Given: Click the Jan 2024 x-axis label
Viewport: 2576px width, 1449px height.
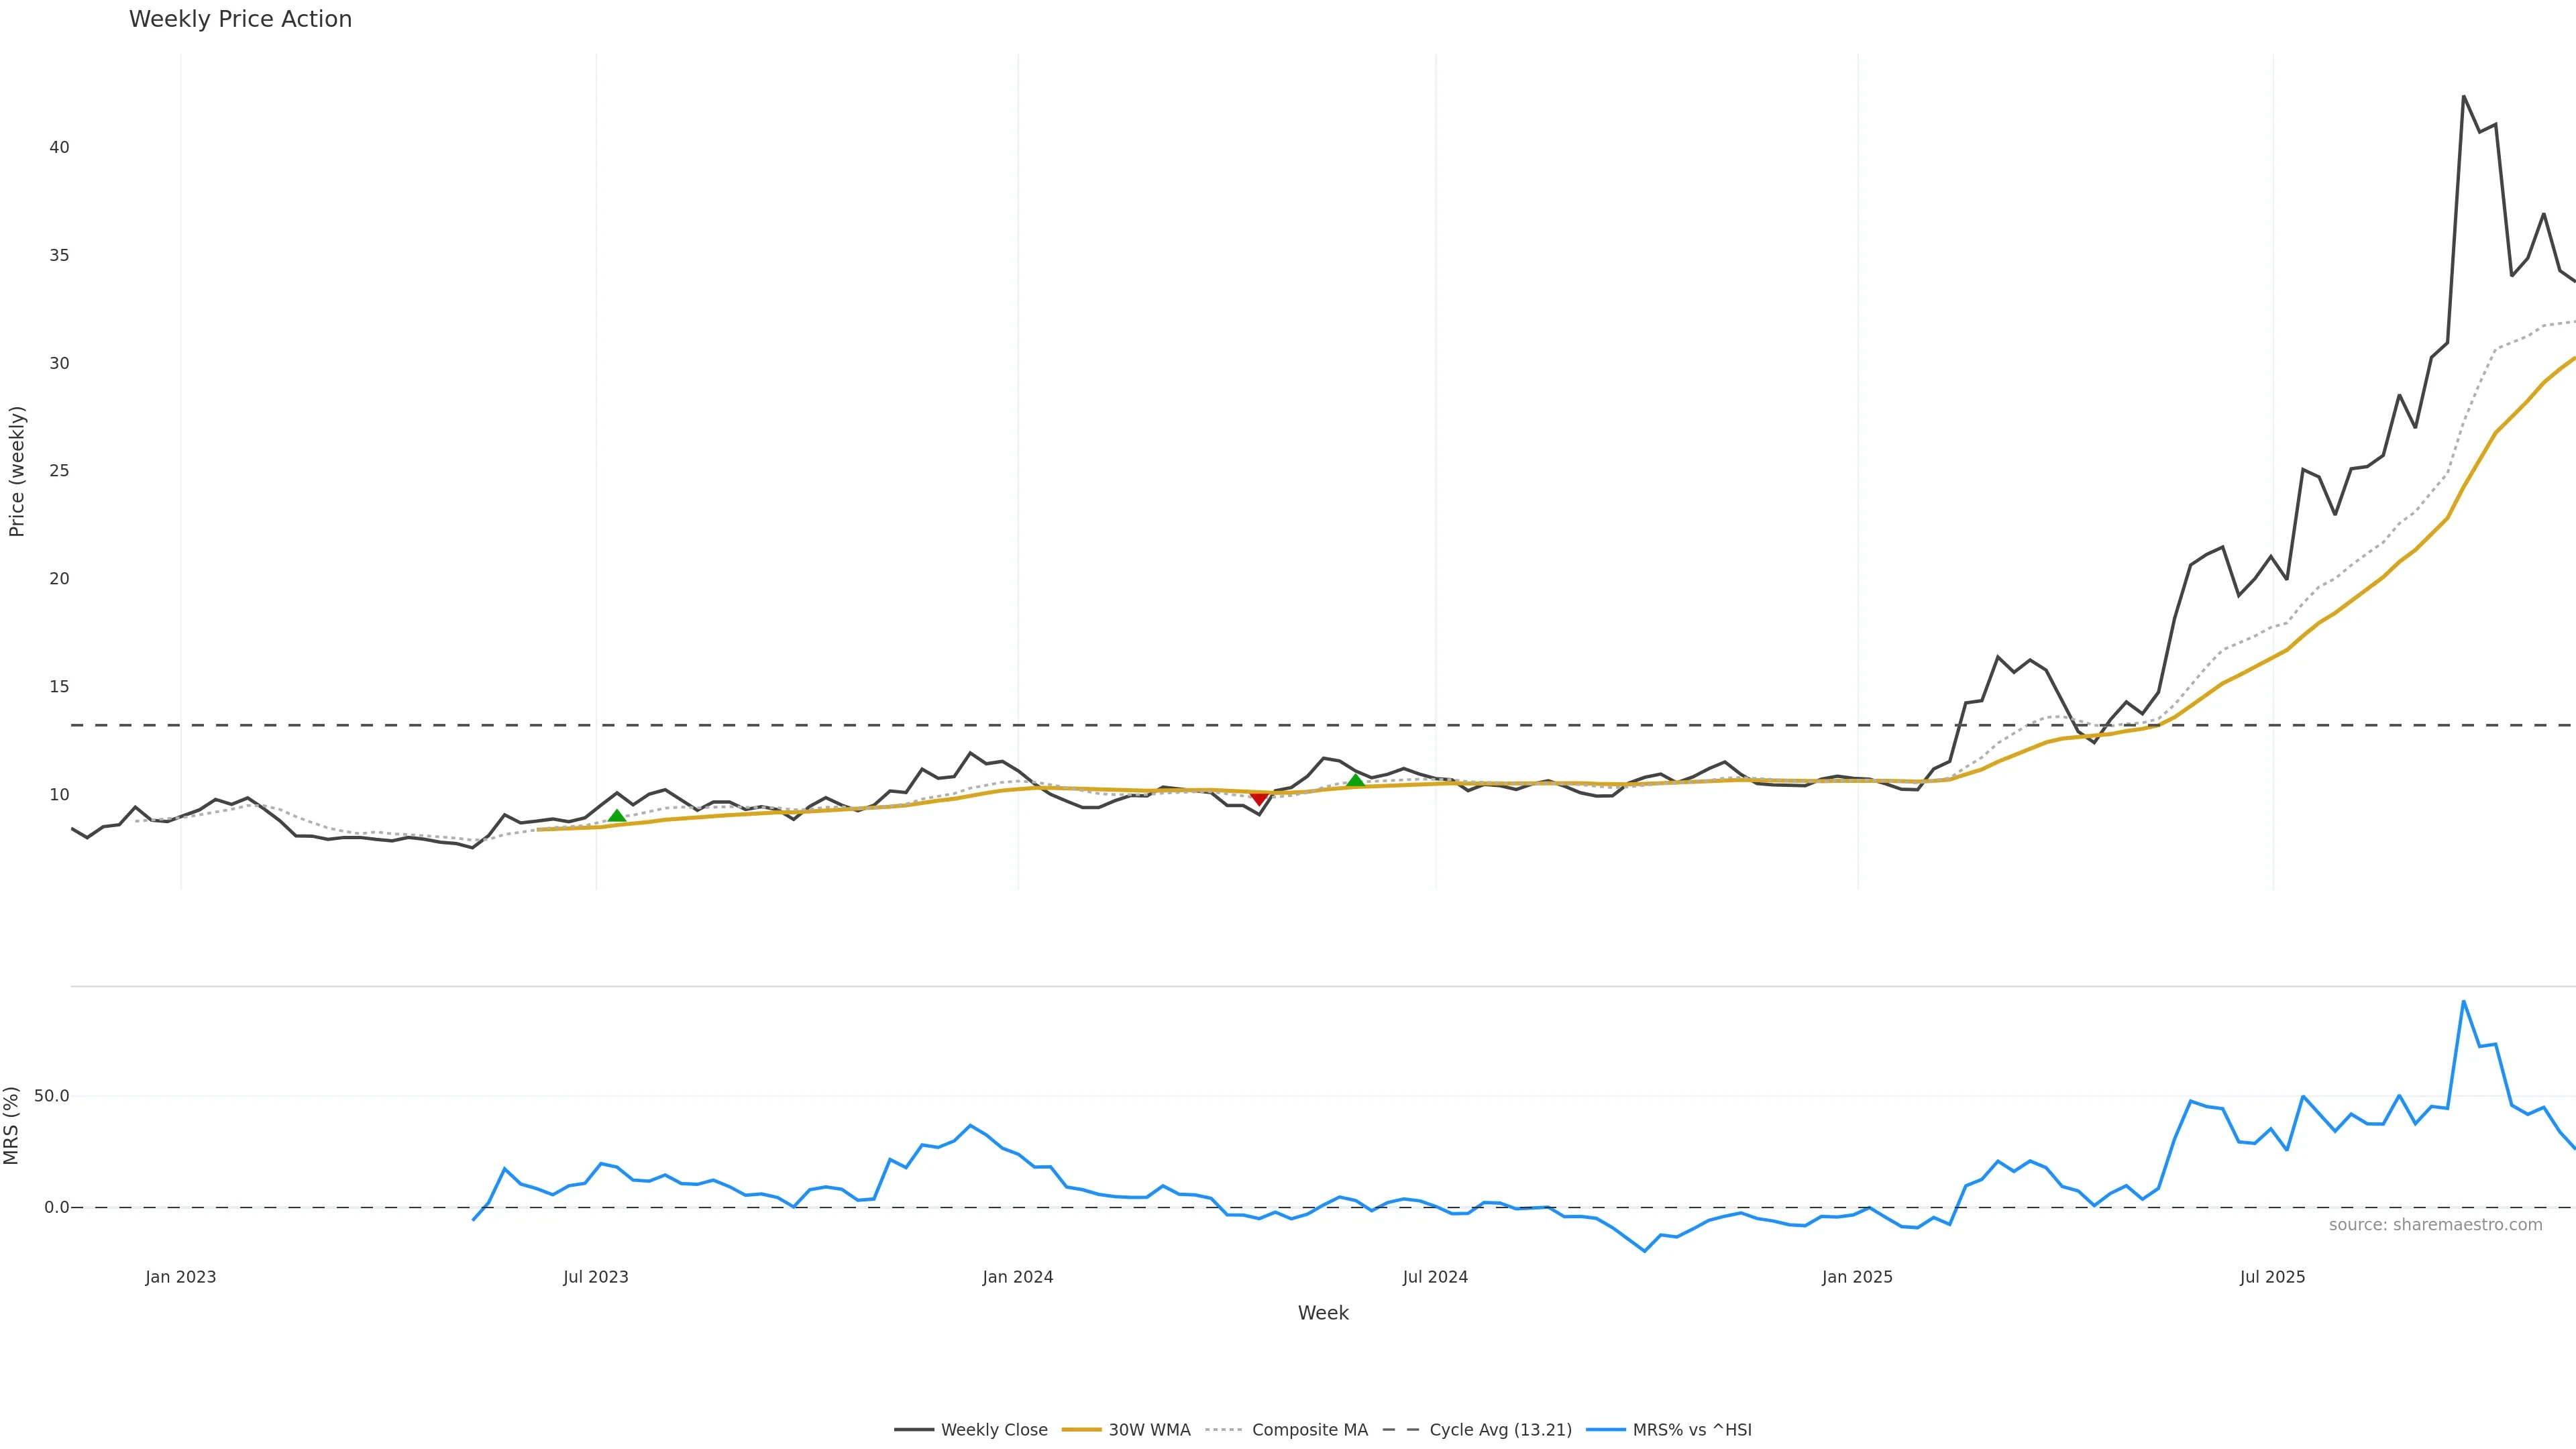Looking at the screenshot, I should click(1017, 1277).
